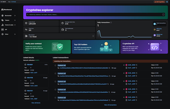Click the Add CryptoDee button
The width and height of the screenshot is (170, 109).
pos(159,2)
